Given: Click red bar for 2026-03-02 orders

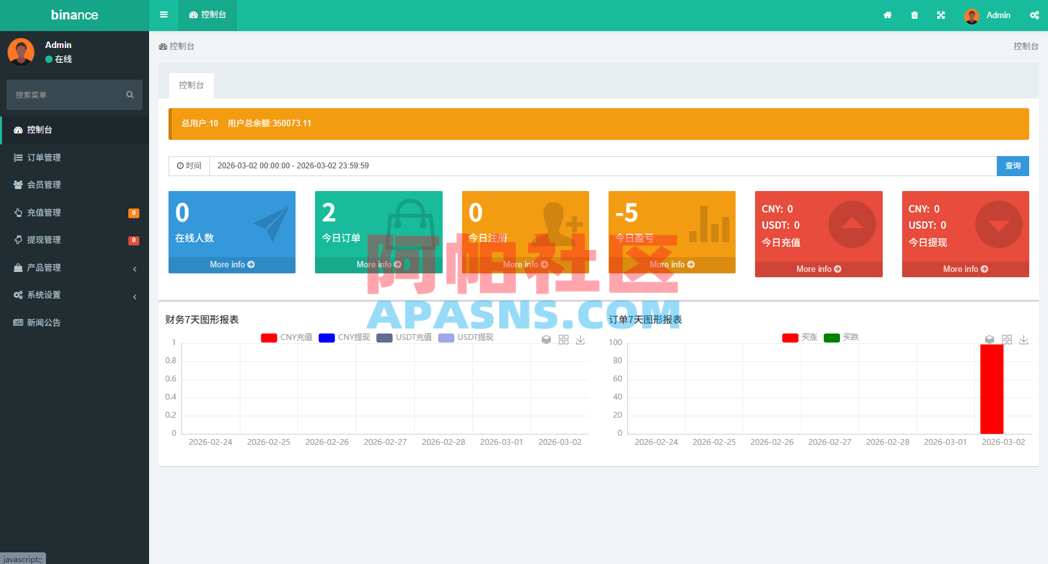Looking at the screenshot, I should pyautogui.click(x=992, y=389).
